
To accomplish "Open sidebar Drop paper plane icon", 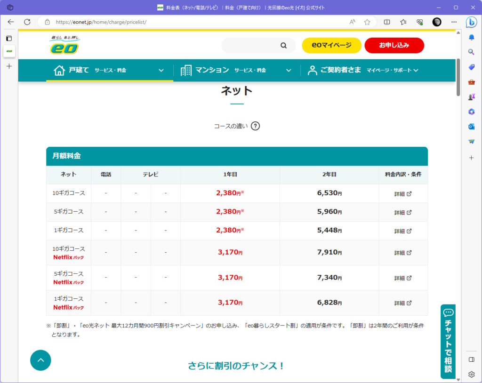I will pos(471,142).
